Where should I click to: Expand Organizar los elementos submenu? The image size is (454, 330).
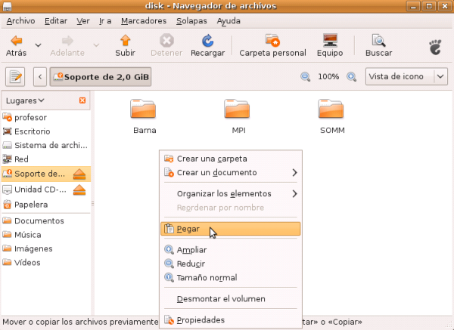coord(294,193)
